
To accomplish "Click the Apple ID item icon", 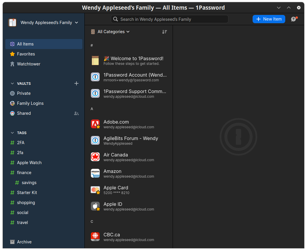I will tap(95, 206).
